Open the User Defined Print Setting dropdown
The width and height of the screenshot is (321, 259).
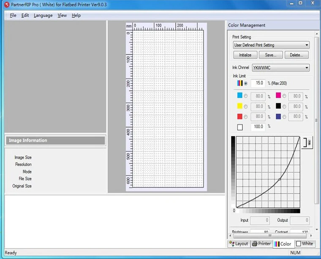tap(271, 45)
